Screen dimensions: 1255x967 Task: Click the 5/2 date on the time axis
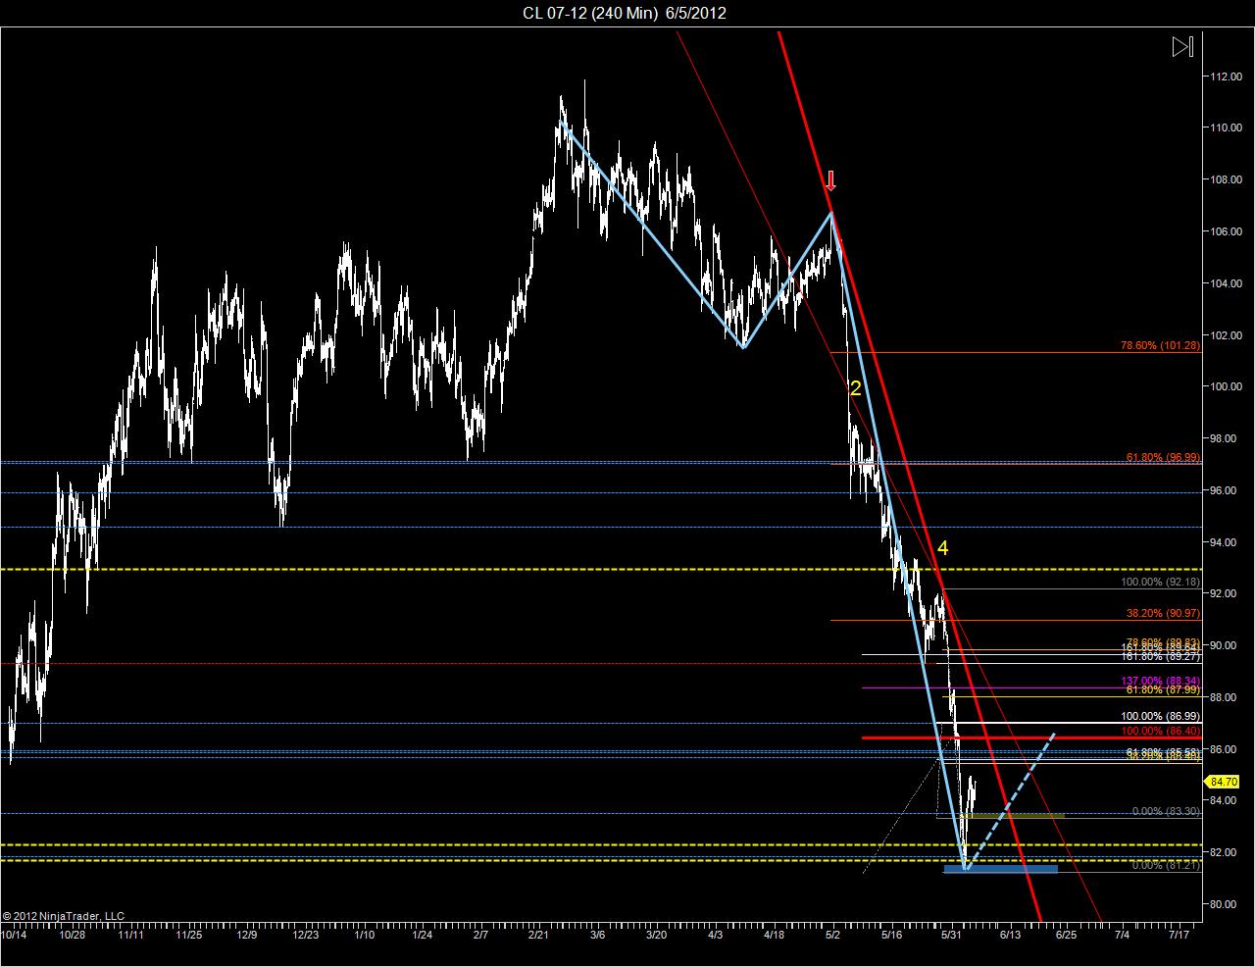click(x=832, y=935)
